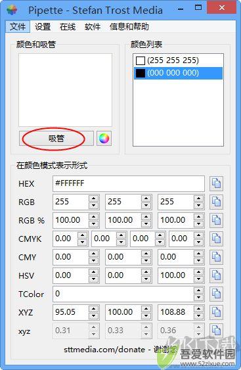
Task: Decrease the second CMYK value
Action: 121,242
